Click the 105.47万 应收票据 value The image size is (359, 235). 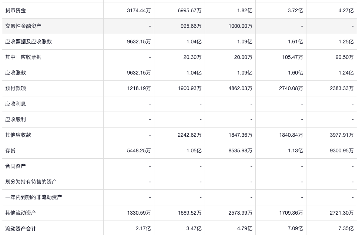tap(291, 57)
